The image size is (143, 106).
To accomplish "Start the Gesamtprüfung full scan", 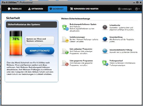I will (116, 37).
